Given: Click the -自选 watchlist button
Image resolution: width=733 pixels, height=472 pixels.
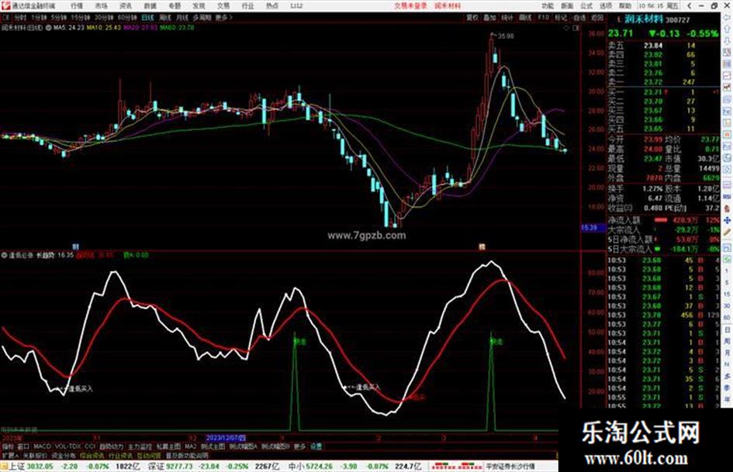Looking at the screenshot, I should tap(579, 17).
